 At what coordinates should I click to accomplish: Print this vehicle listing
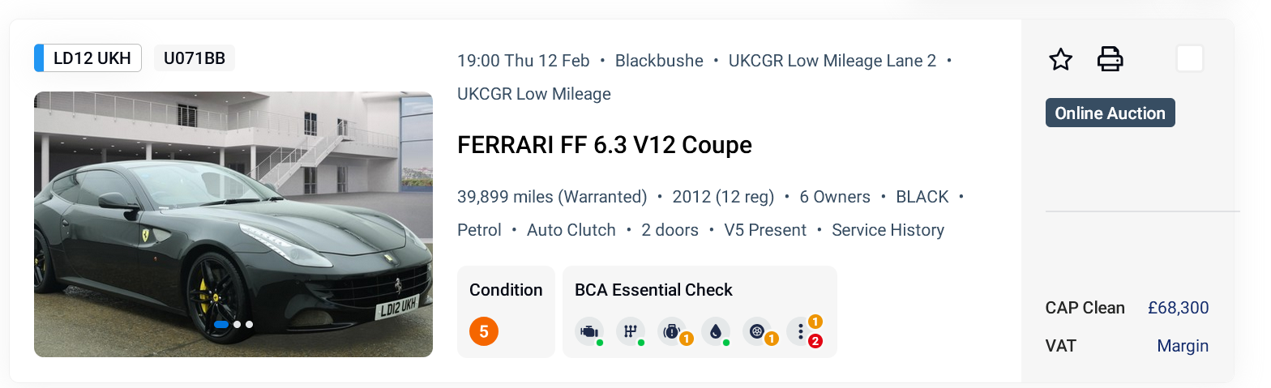pyautogui.click(x=1110, y=59)
